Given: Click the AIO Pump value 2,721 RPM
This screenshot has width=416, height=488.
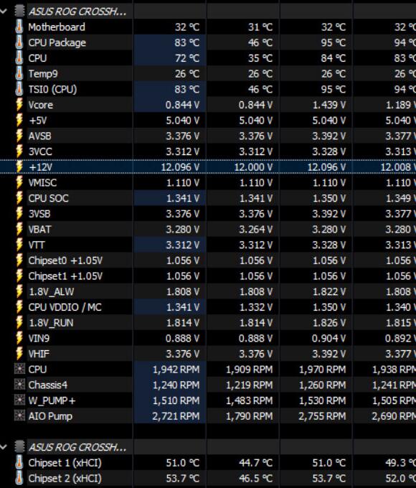Looking at the screenshot, I should coord(176,416).
